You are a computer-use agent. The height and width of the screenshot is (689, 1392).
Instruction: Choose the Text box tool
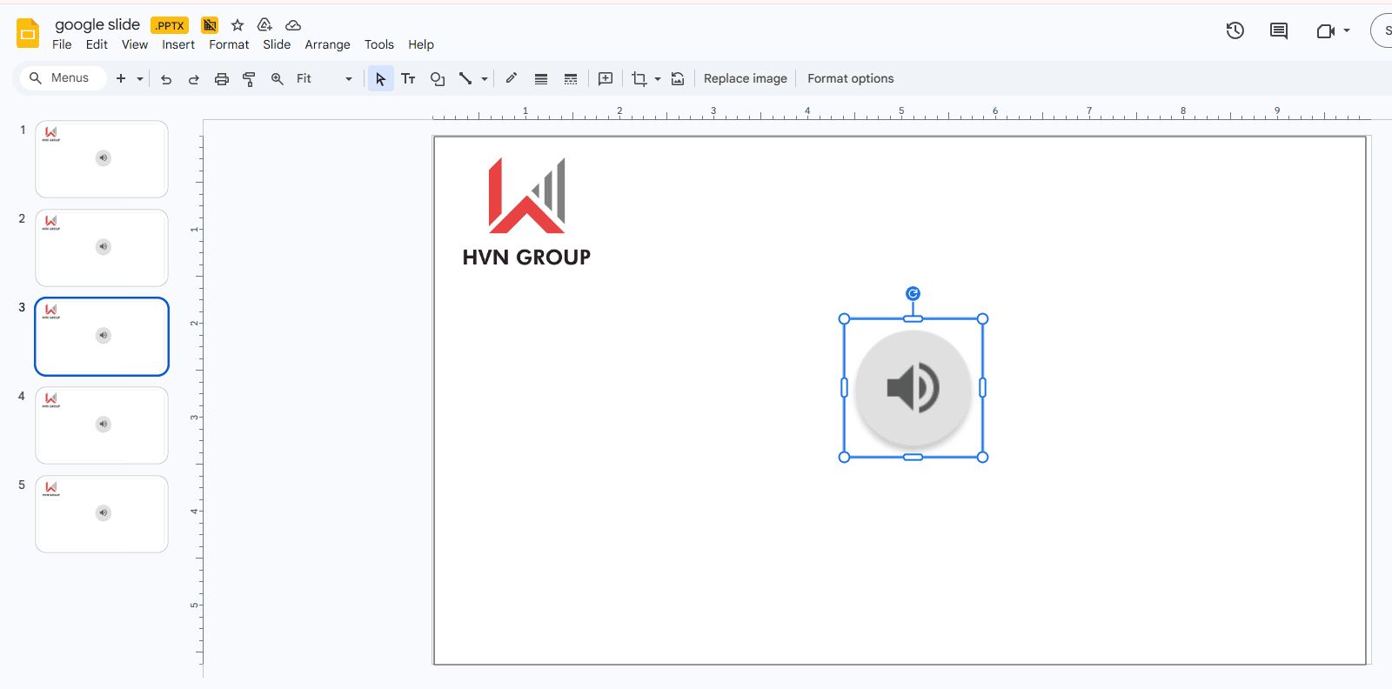click(x=408, y=79)
